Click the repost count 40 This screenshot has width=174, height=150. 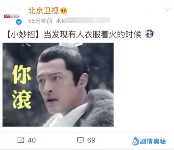[x=32, y=140]
